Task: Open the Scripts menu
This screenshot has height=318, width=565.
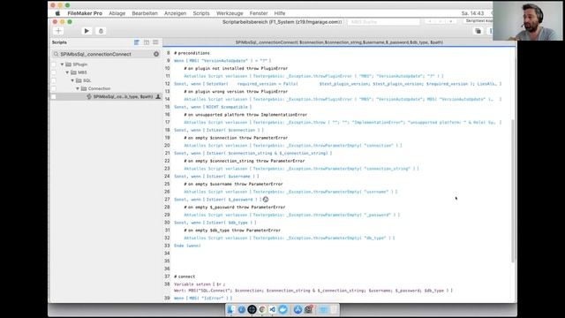Action: pos(201,13)
